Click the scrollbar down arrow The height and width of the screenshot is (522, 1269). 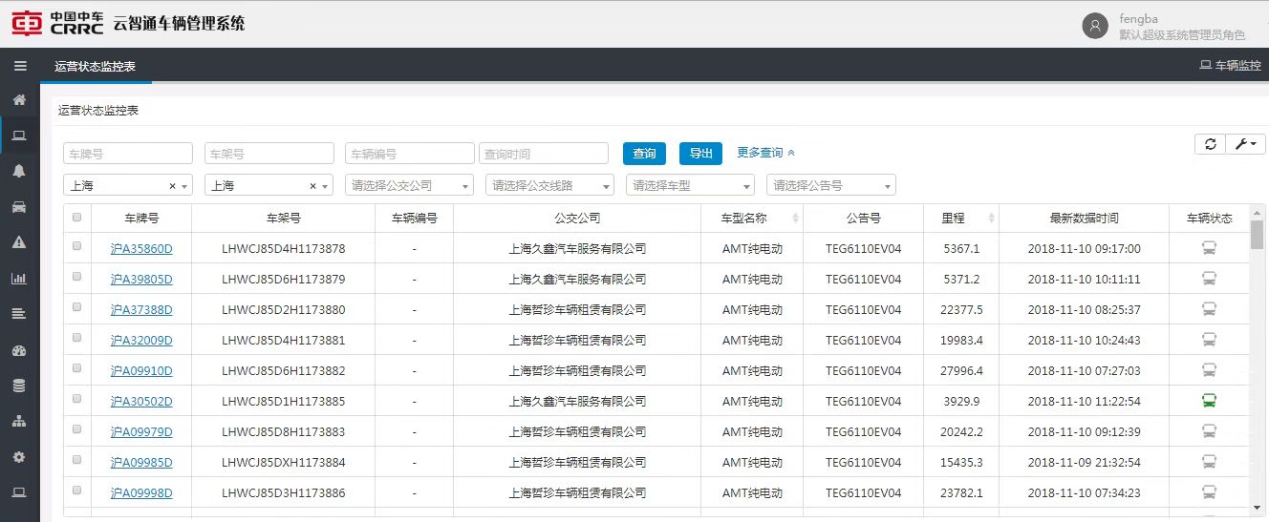1257,508
